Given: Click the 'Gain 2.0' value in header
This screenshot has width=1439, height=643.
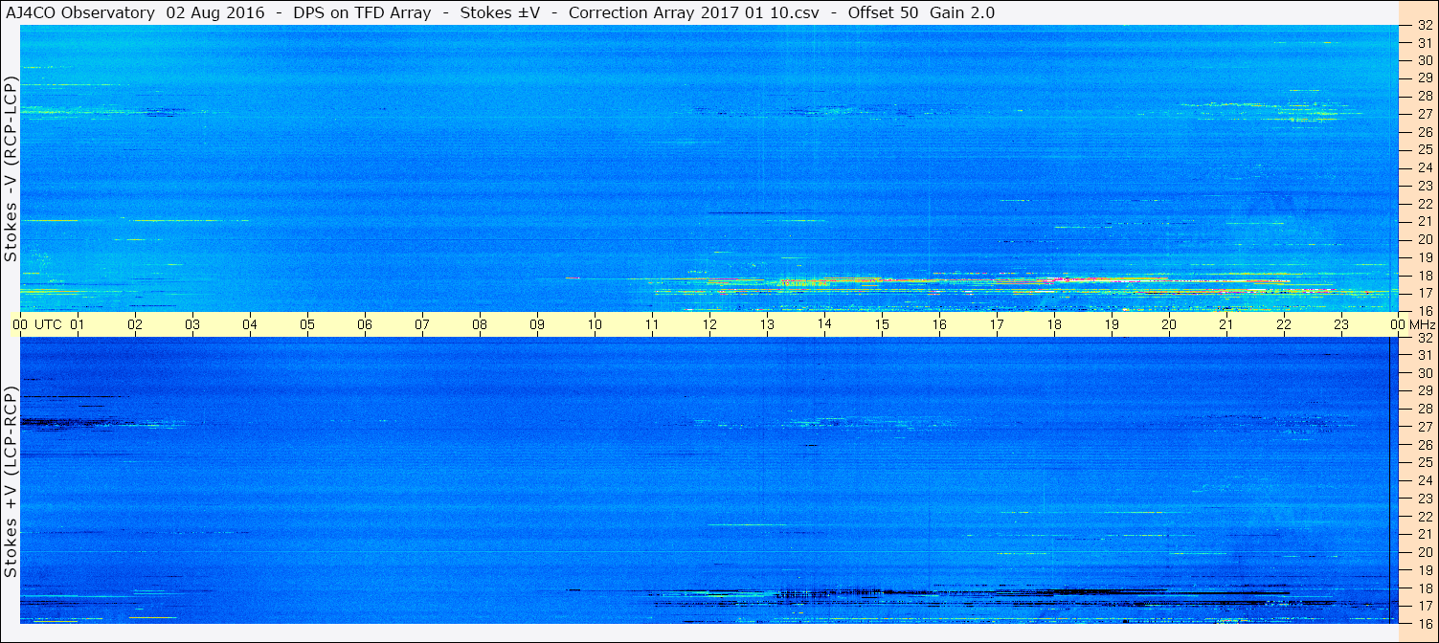Looking at the screenshot, I should pyautogui.click(x=962, y=13).
